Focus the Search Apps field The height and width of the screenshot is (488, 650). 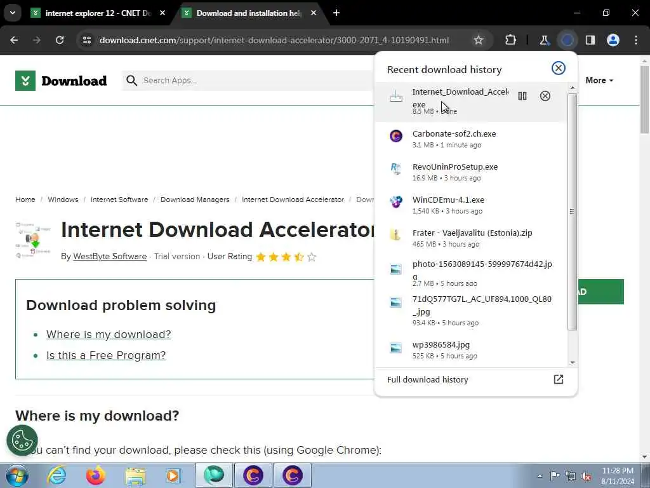pos(249,81)
